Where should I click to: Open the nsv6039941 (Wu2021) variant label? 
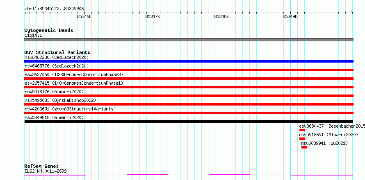click(x=324, y=143)
